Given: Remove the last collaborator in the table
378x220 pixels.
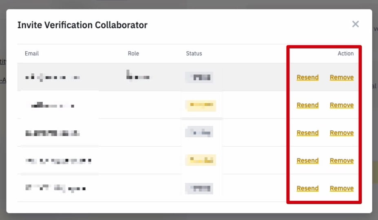Looking at the screenshot, I should (342, 188).
